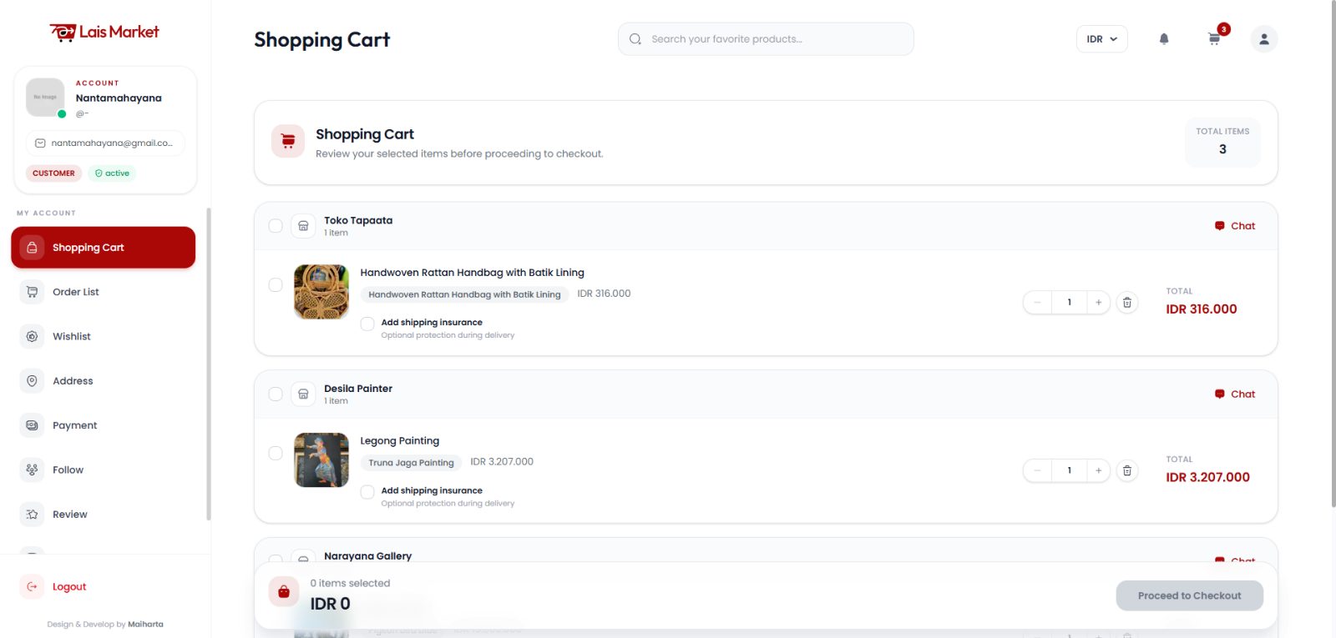Open the user profile avatar menu
1336x638 pixels.
(1264, 39)
